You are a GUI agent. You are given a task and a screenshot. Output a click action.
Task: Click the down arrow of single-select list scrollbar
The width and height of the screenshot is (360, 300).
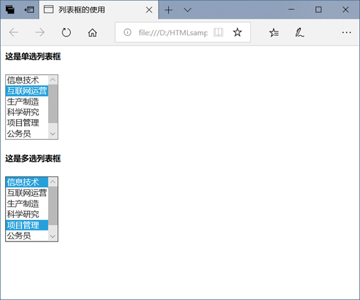point(53,134)
